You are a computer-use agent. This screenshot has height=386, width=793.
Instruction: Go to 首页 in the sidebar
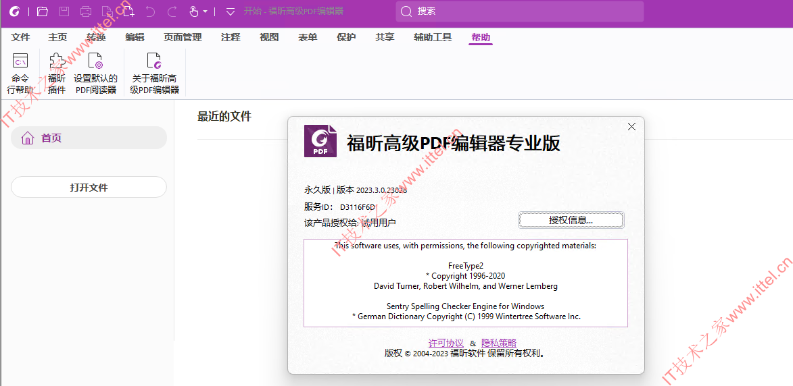click(89, 138)
